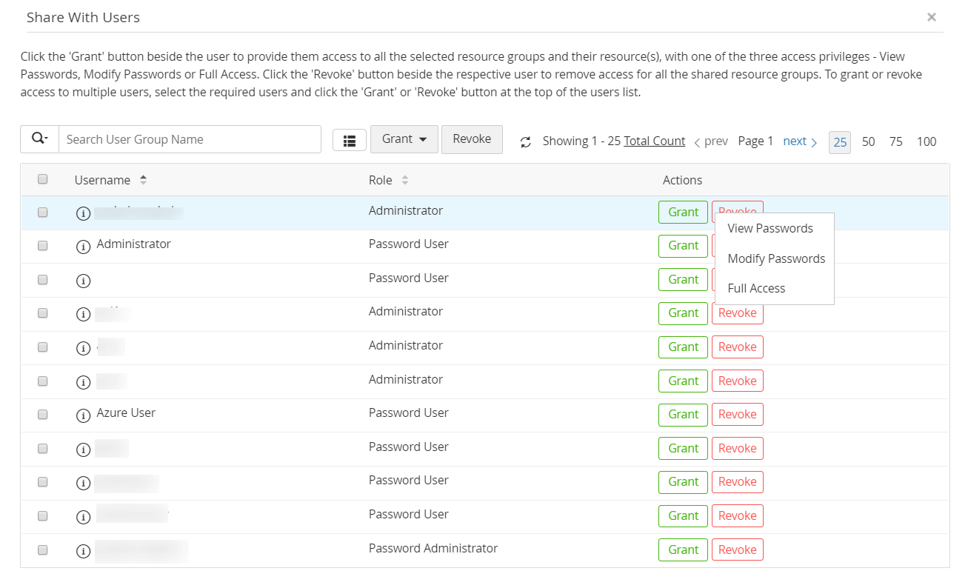Choose Full Access from grant menu
968x588 pixels.
(x=756, y=289)
